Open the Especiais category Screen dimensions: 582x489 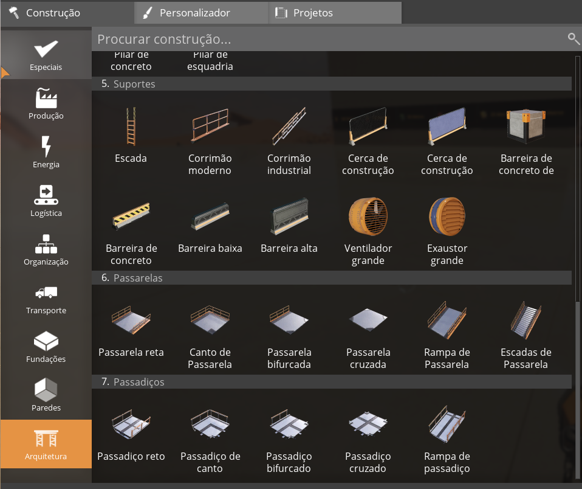(x=46, y=55)
